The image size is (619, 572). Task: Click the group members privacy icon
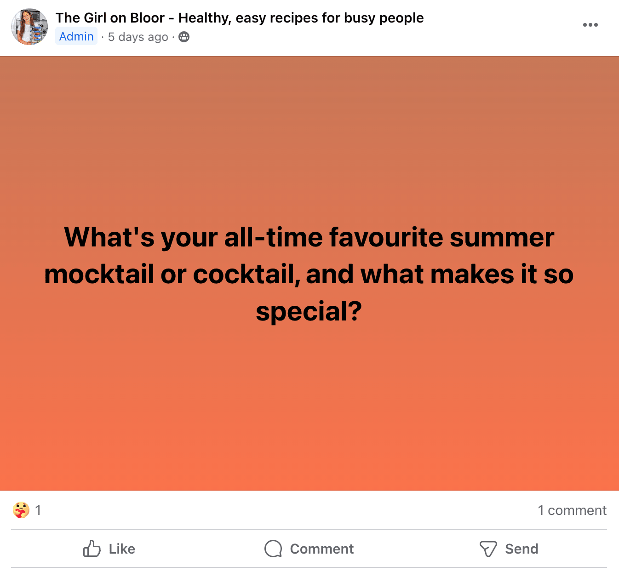click(184, 37)
